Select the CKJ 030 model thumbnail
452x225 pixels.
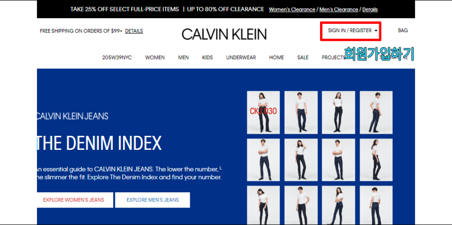(263, 112)
